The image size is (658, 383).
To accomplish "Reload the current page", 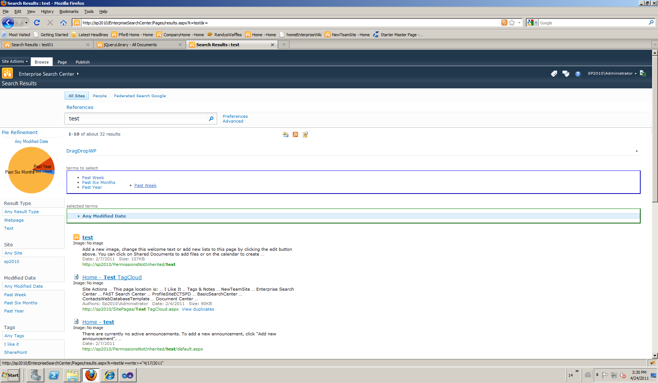I will (37, 23).
